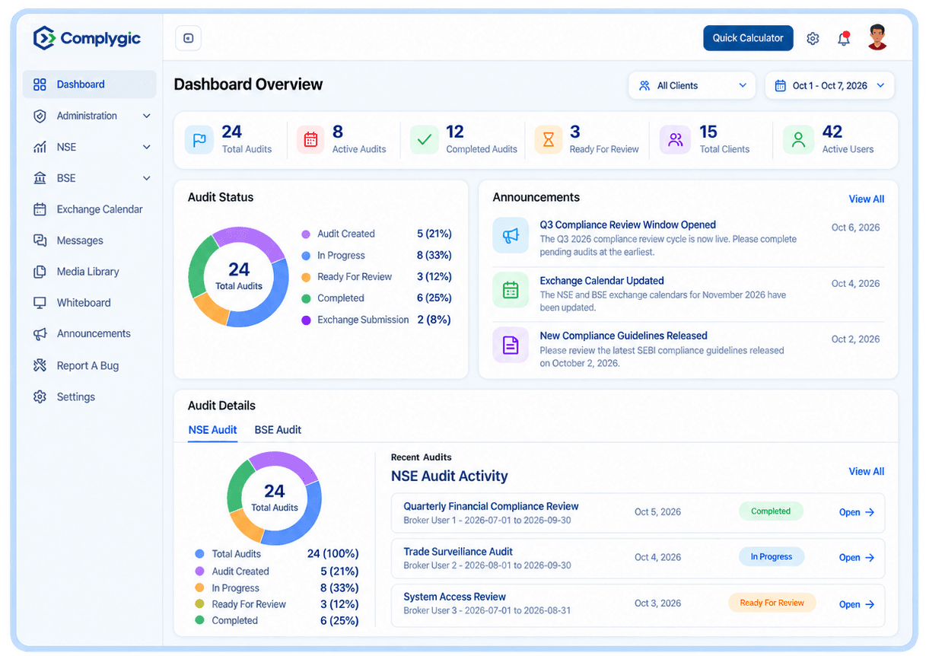Open the user profile avatar
The height and width of the screenshot is (656, 926).
(x=877, y=37)
